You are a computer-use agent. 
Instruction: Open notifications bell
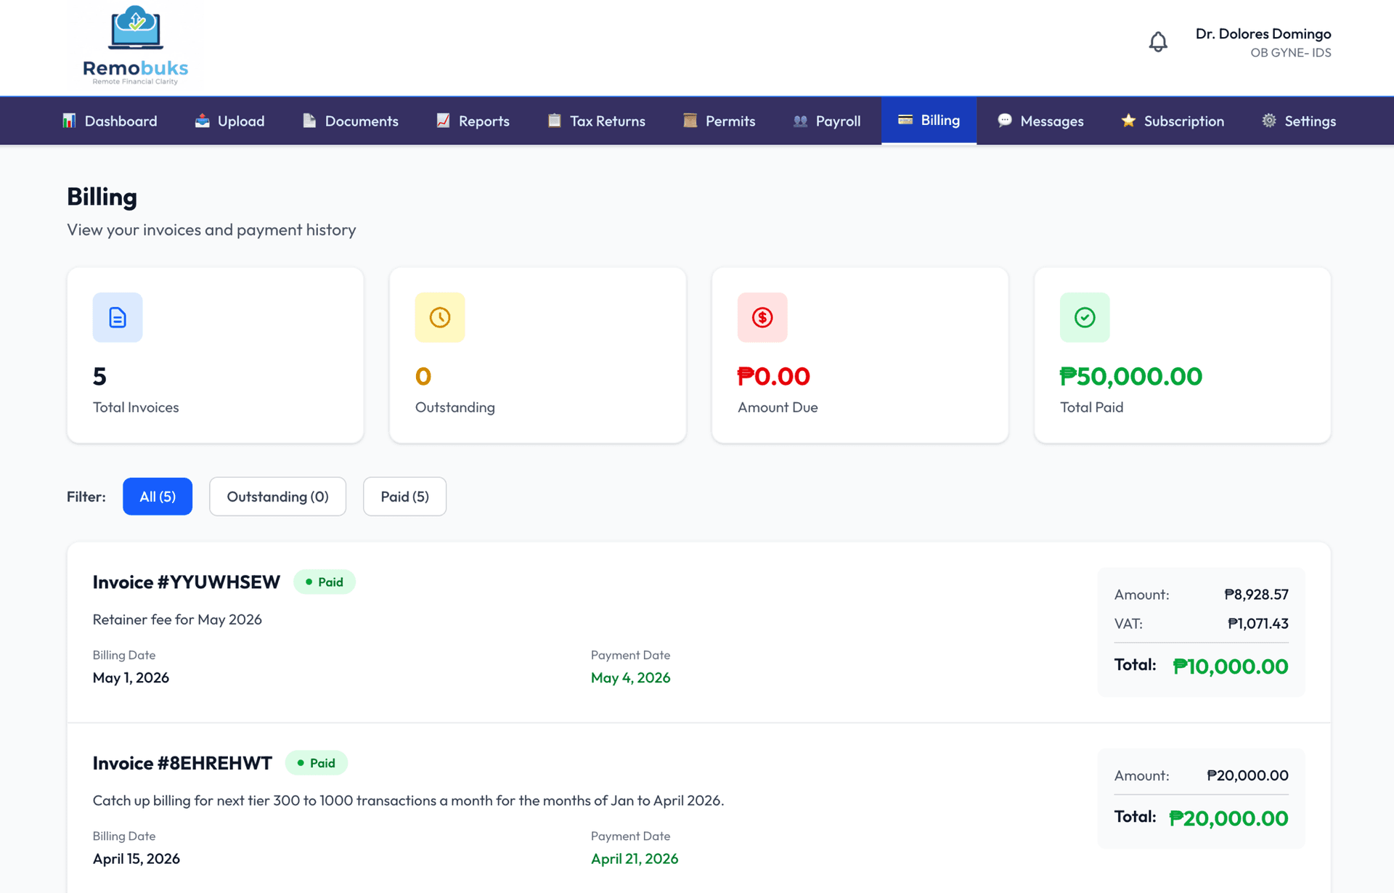[x=1158, y=42]
